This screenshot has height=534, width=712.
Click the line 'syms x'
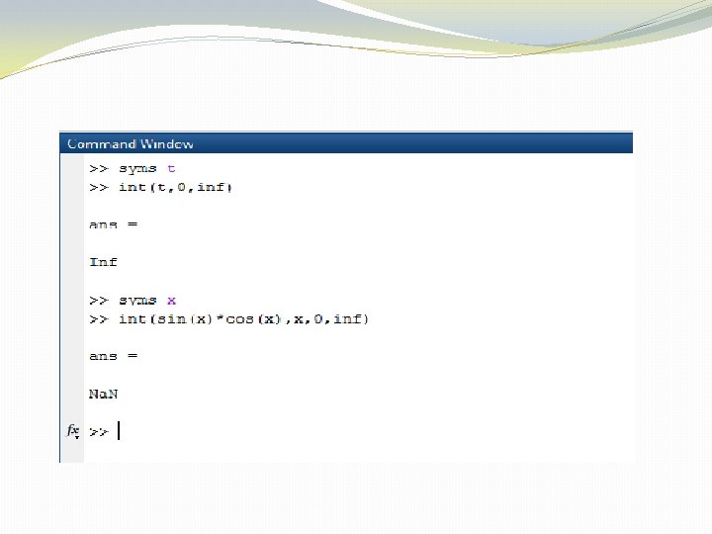(147, 301)
